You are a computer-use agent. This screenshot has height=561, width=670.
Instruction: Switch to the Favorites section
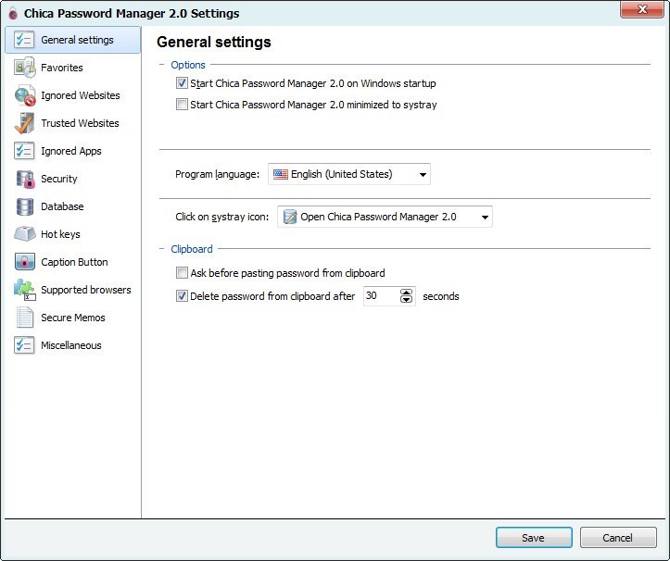point(62,68)
